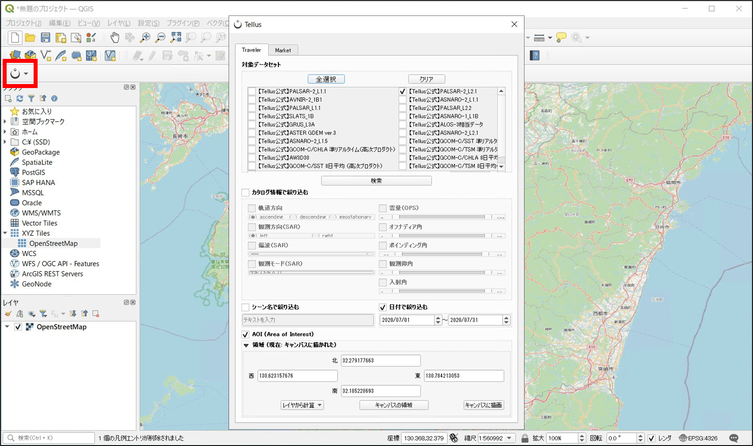Click the map annotation speech bubble icon
This screenshot has height=446, width=753.
pos(561,38)
